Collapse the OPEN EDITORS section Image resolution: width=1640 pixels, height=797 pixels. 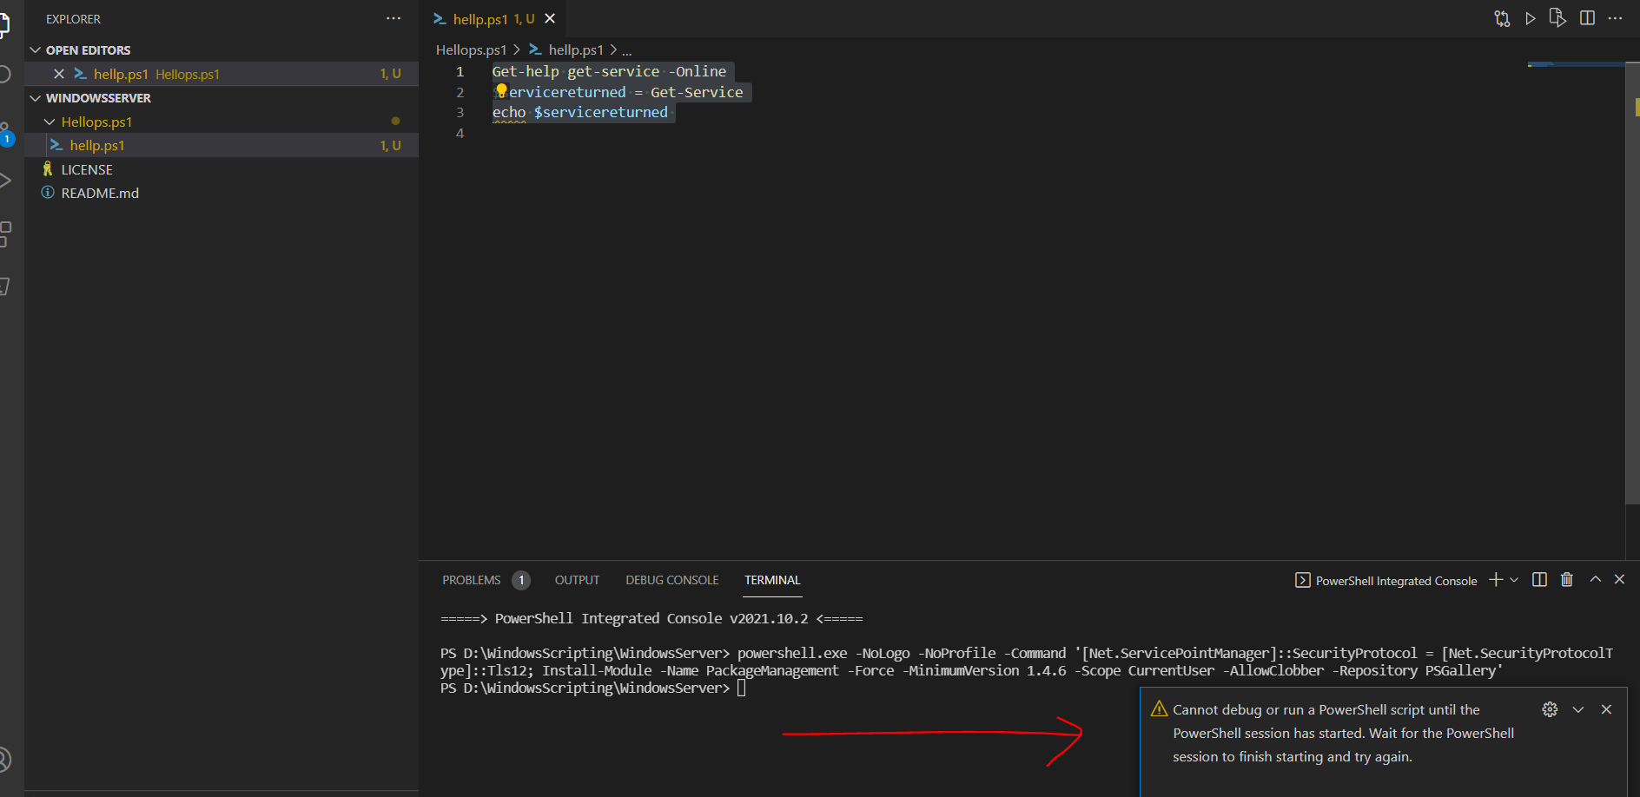coord(36,49)
